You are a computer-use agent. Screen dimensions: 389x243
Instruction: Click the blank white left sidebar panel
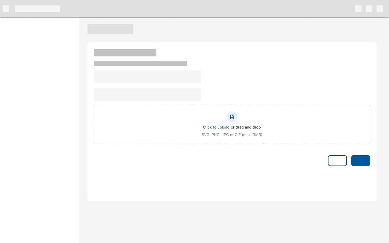click(x=39, y=130)
